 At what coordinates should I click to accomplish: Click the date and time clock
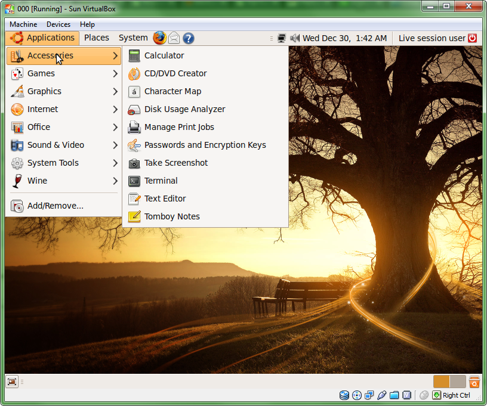[x=344, y=38]
